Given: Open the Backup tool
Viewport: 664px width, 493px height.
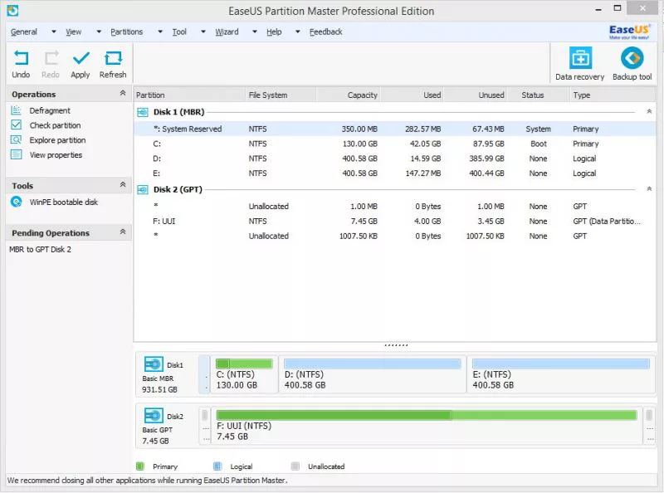Looking at the screenshot, I should tap(632, 58).
